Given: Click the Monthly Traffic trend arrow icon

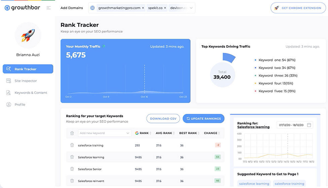Looking at the screenshot, I should tap(104, 47).
